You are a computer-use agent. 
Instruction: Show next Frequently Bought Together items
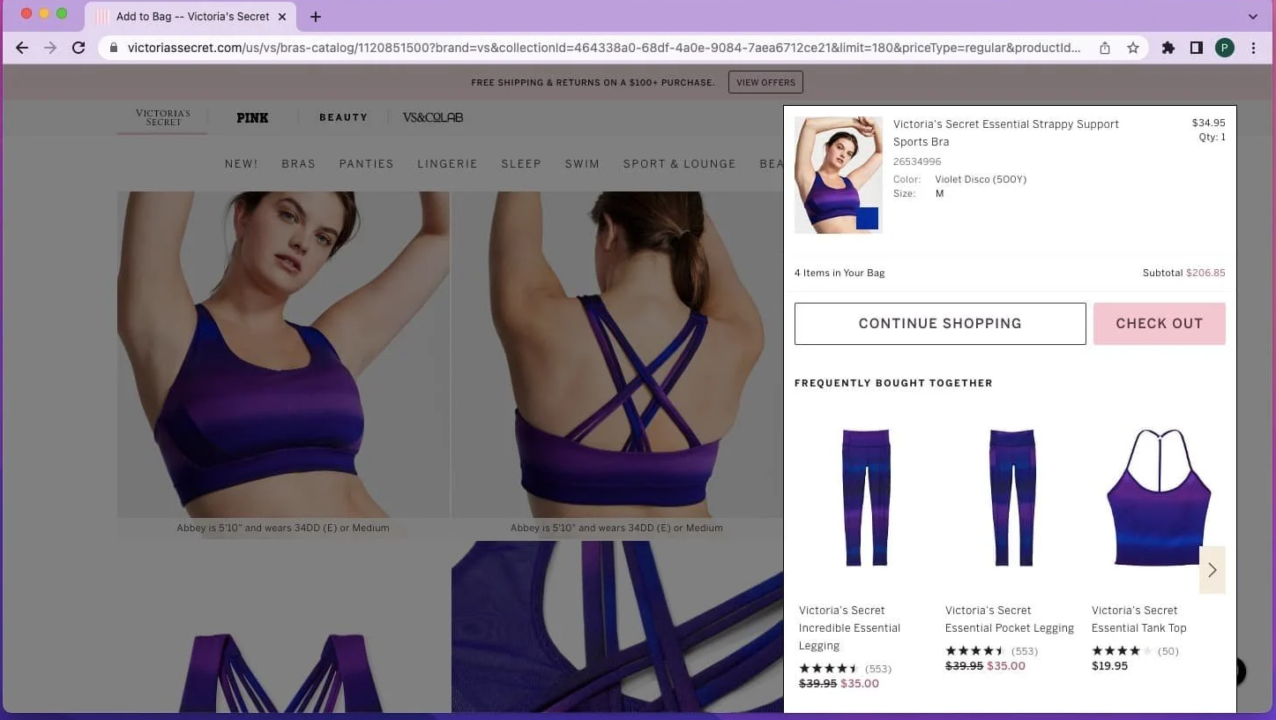(x=1213, y=570)
